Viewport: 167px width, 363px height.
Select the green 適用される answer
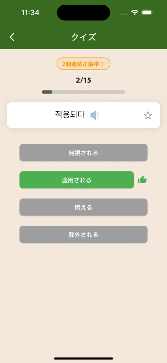point(77,180)
